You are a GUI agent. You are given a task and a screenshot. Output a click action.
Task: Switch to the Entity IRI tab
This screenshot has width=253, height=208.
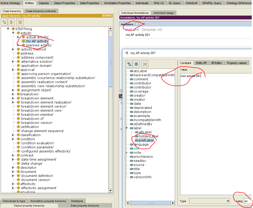coord(201,63)
